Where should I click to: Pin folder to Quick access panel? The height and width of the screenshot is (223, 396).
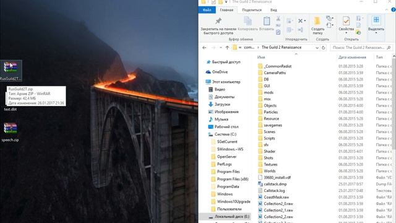coord(218,25)
